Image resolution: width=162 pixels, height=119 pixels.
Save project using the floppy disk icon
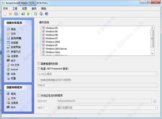click(16, 14)
